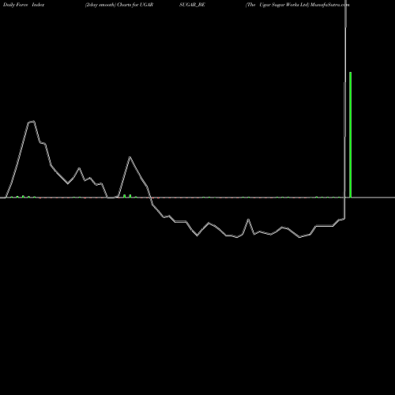Viewport: 395px width, 395px height.
Task: Click the first peak of the white line
Action: [x=32, y=122]
